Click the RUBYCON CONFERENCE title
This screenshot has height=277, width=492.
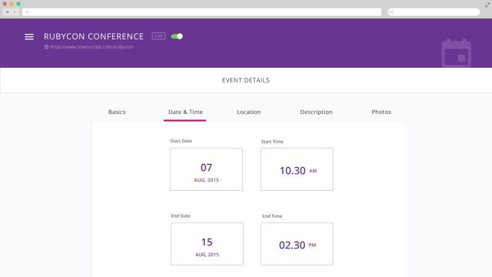point(93,36)
